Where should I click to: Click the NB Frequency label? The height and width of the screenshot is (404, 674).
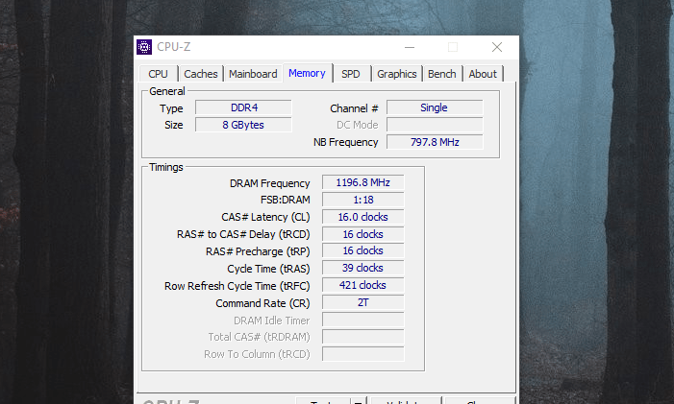(345, 142)
